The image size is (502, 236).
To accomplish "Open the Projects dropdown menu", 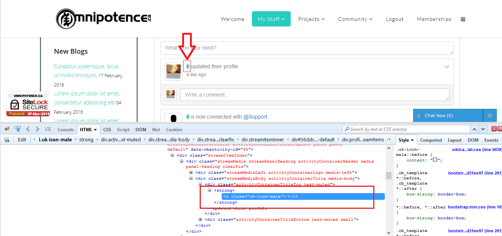I will click(x=311, y=19).
